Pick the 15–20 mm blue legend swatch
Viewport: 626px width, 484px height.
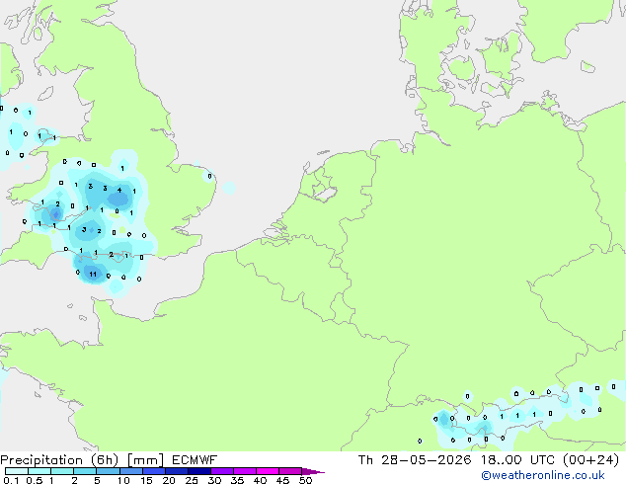click(x=153, y=471)
